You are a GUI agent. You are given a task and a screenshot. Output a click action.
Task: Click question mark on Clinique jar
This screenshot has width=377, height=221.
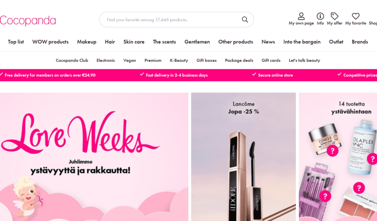[333, 151]
